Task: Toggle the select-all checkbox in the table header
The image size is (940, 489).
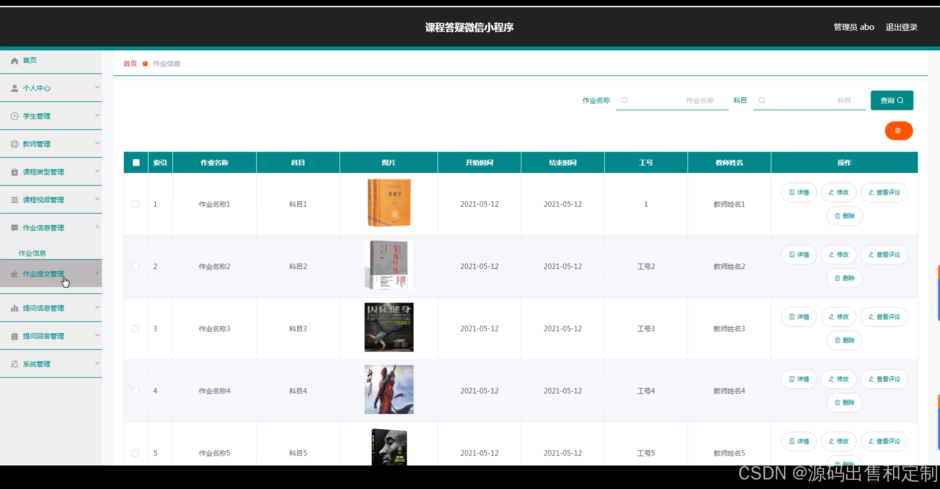Action: coord(136,163)
